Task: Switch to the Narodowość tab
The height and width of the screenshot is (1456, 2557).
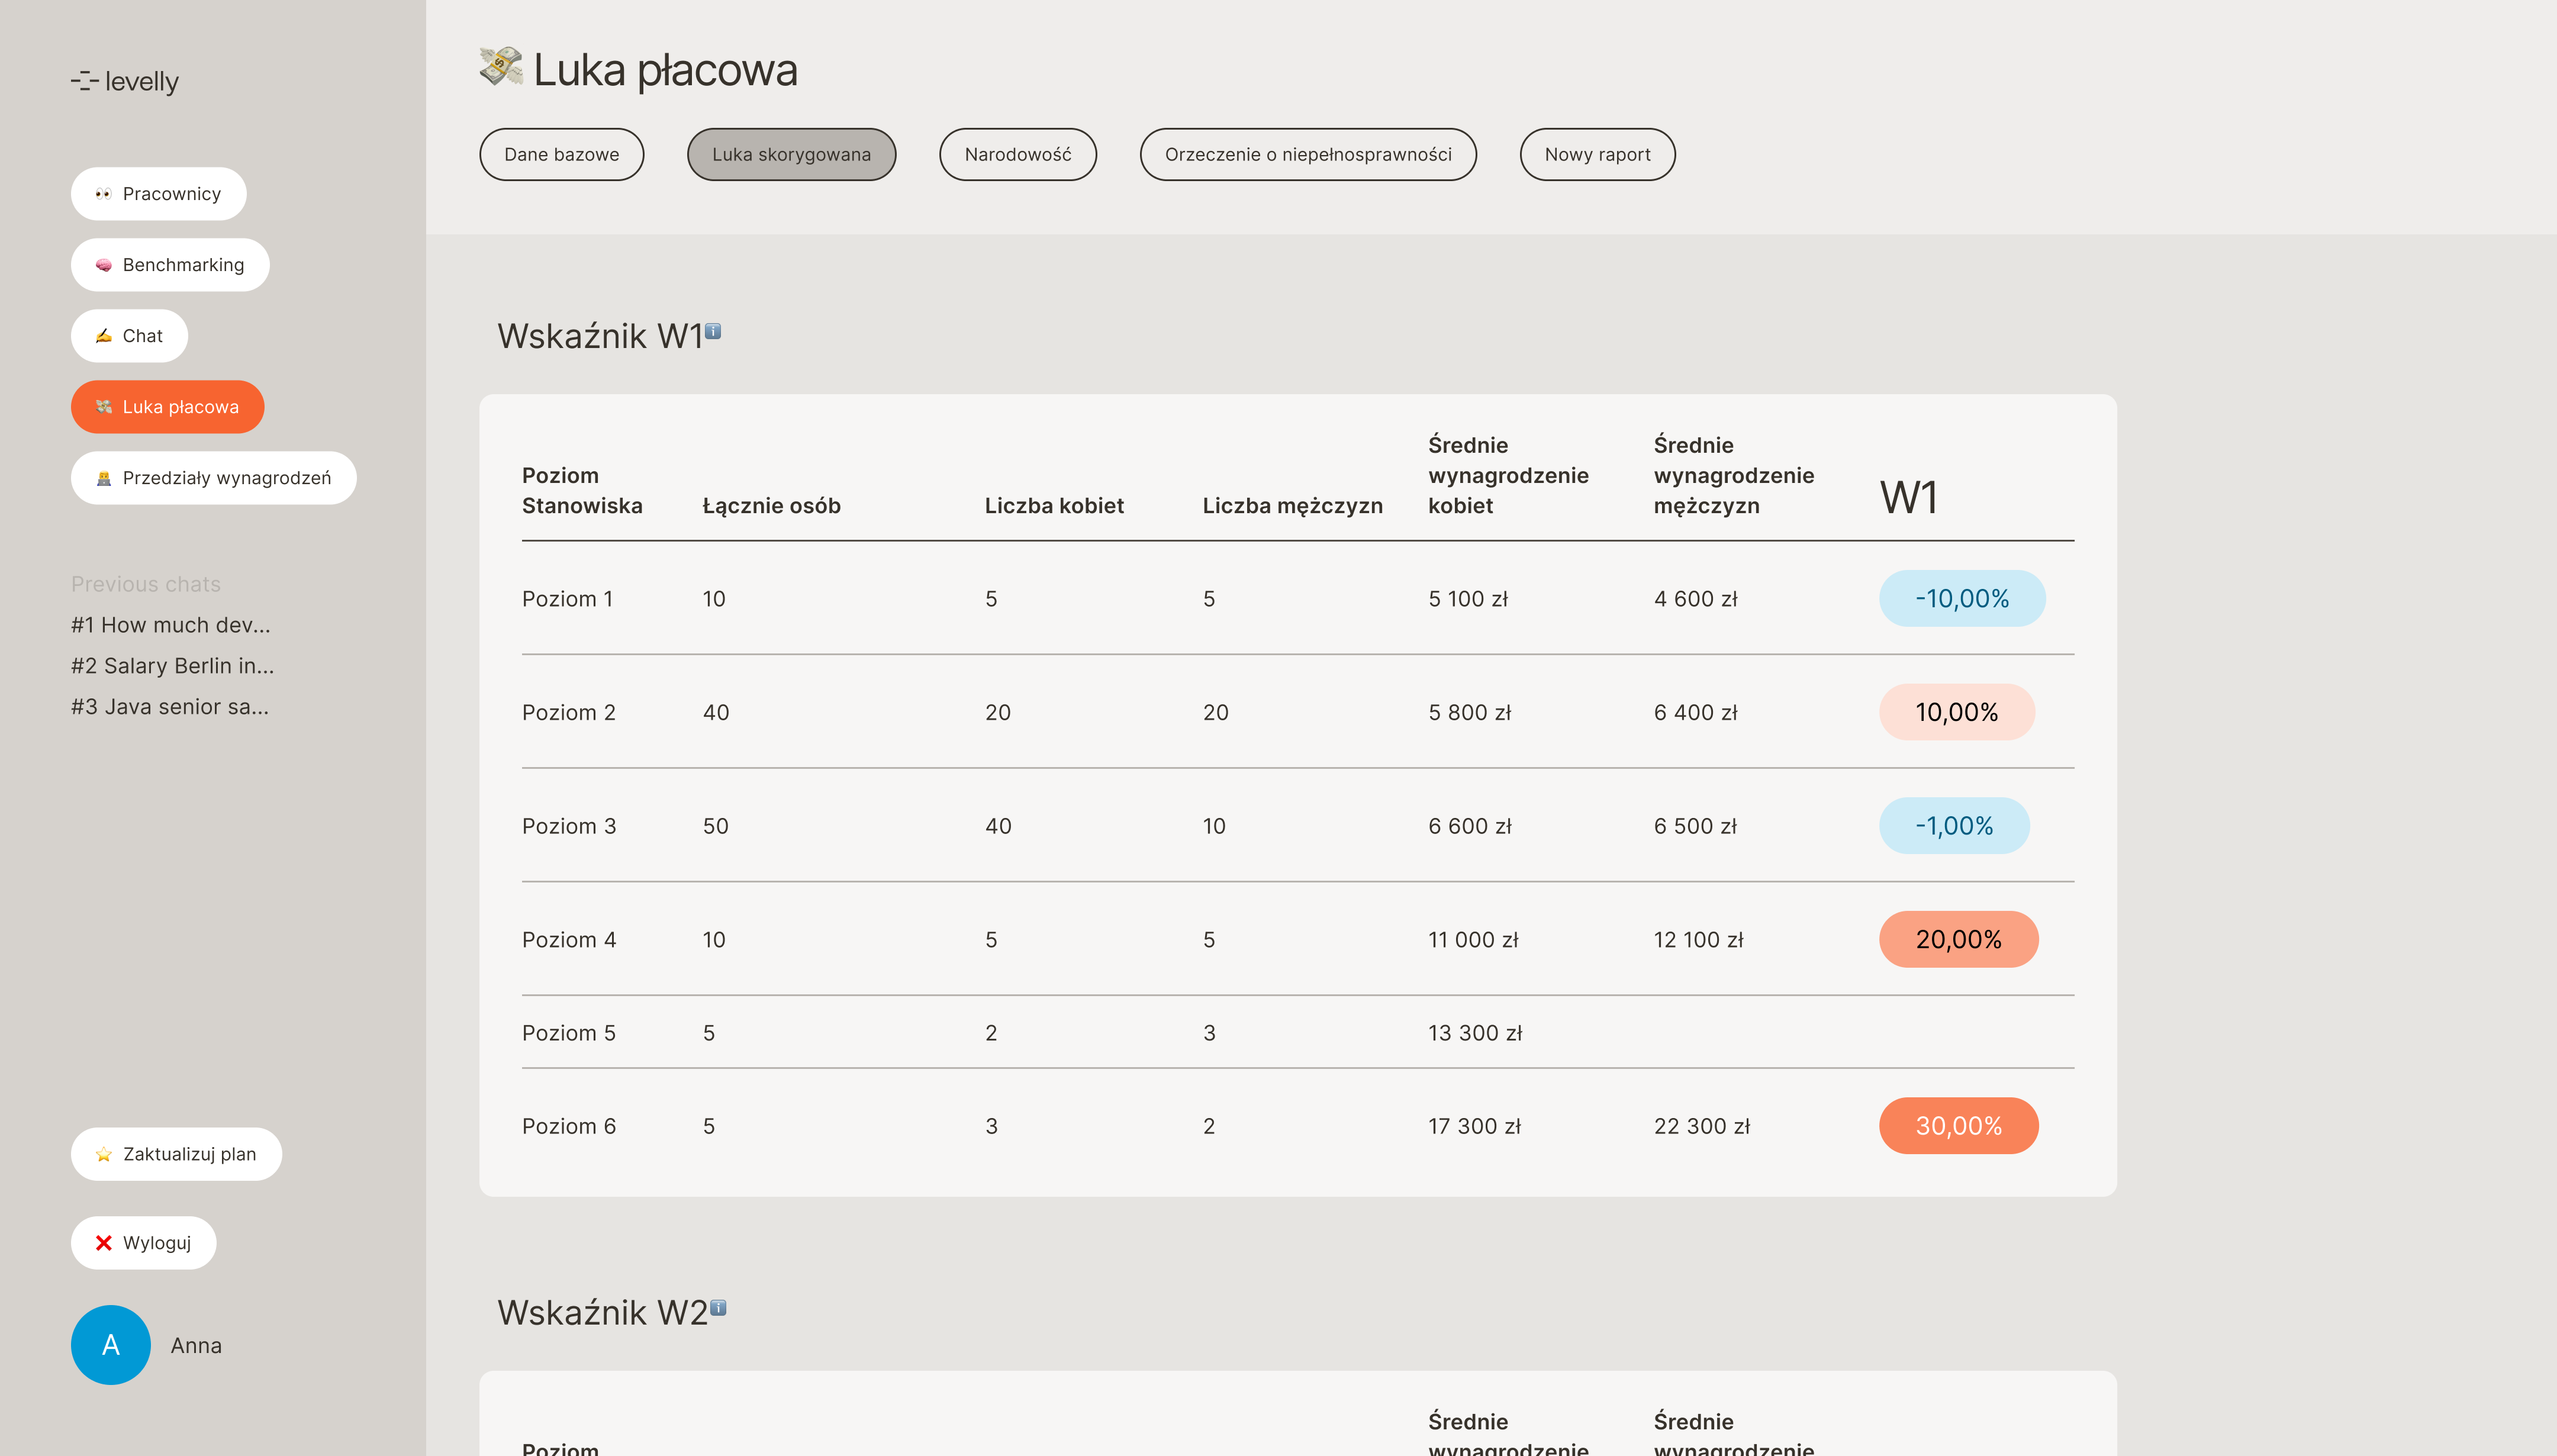Action: 1018,154
